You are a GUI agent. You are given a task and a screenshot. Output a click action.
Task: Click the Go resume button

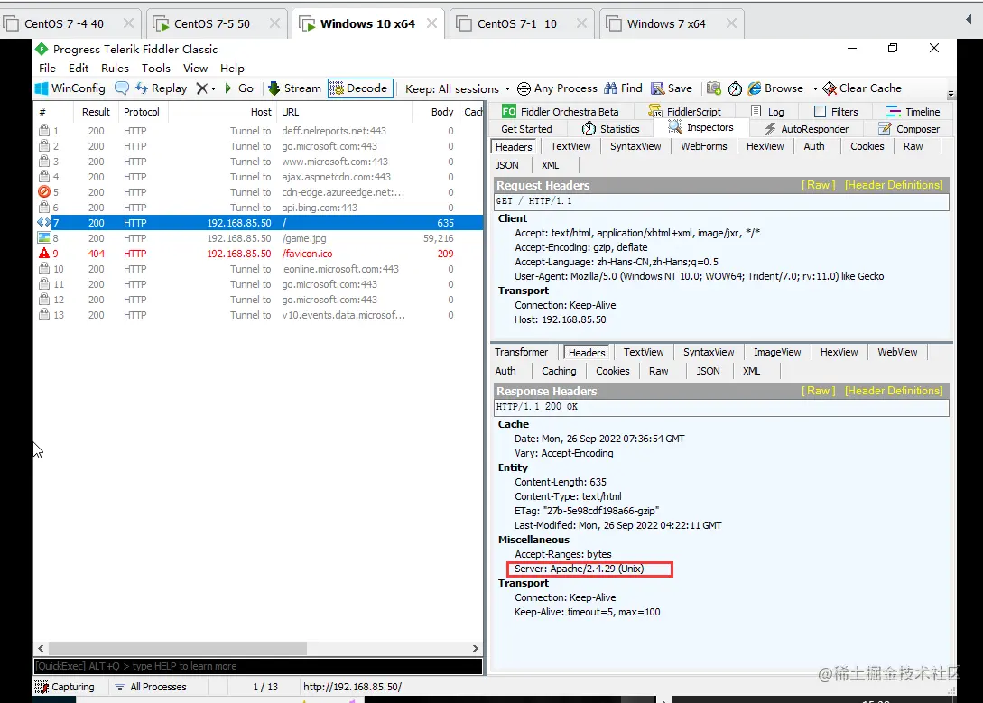tap(239, 88)
